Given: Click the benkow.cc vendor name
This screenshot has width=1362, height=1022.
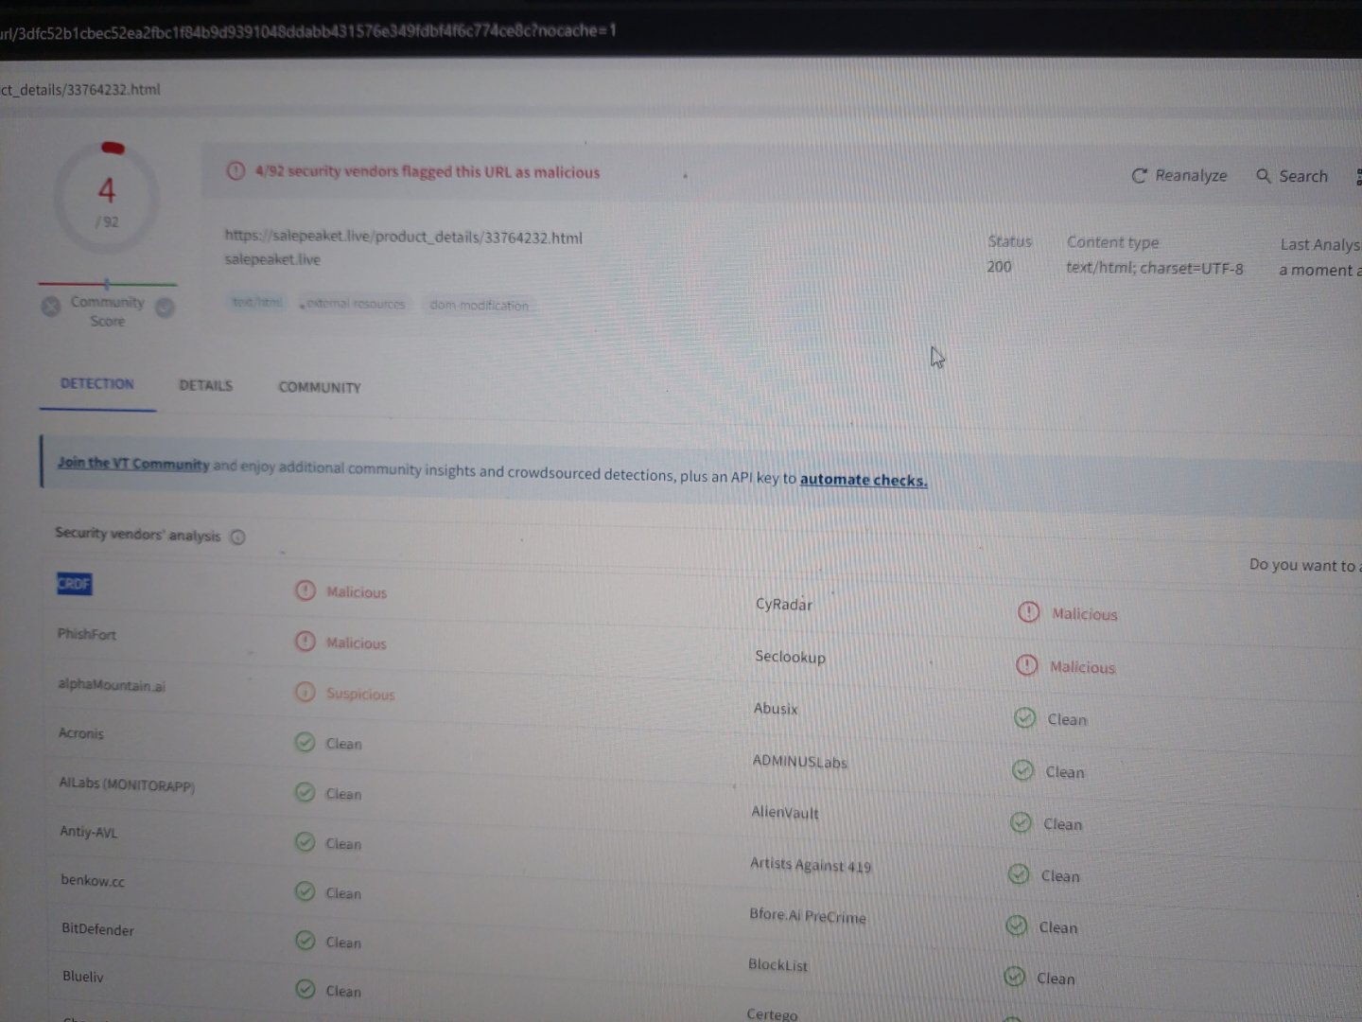Looking at the screenshot, I should 93,880.
